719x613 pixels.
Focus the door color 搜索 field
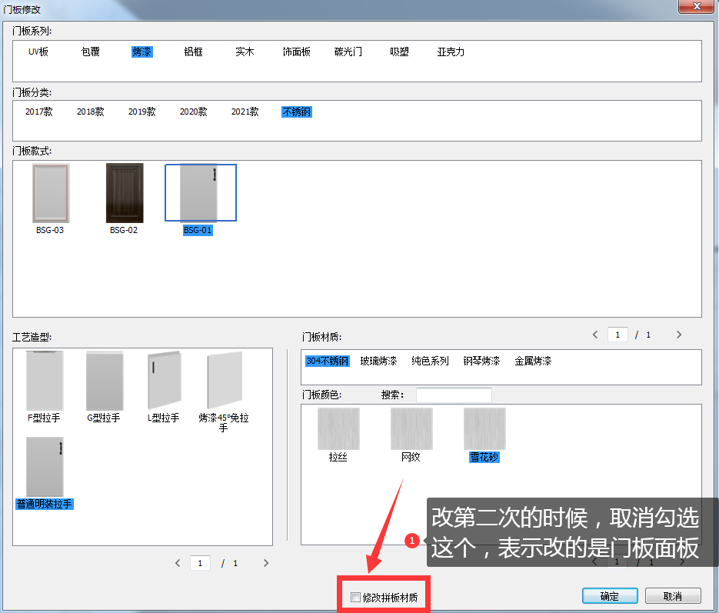(454, 395)
